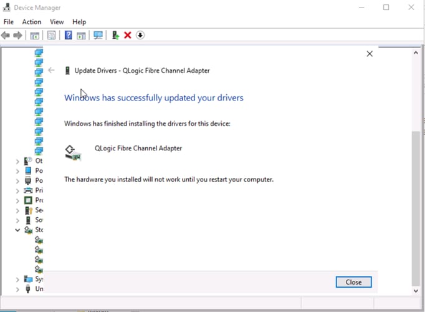Maximize the Device Manager window
The height and width of the screenshot is (312, 425).
[x=386, y=7]
